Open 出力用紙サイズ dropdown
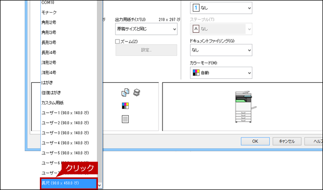Screen dimensions: 323x190 [146, 29]
